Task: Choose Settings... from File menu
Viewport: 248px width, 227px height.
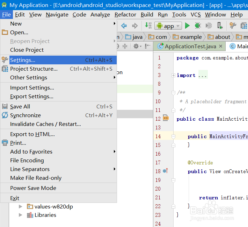Action: tap(58, 60)
